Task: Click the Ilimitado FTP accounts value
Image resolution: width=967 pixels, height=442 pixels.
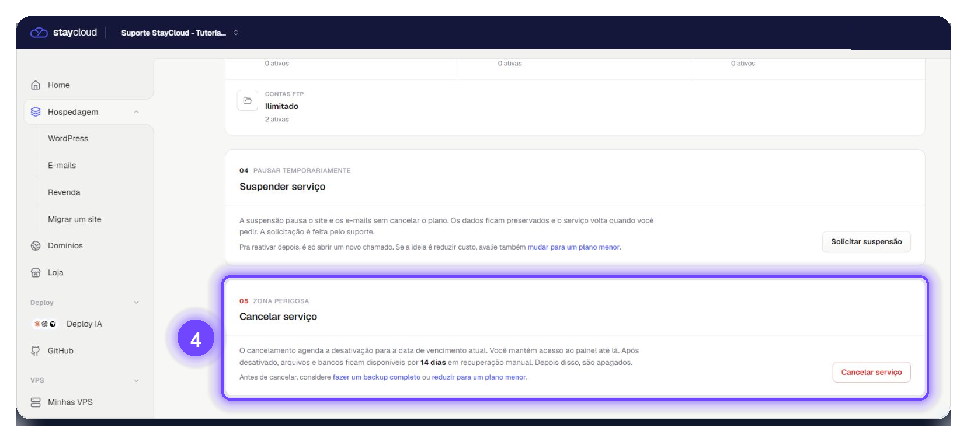Action: point(281,106)
